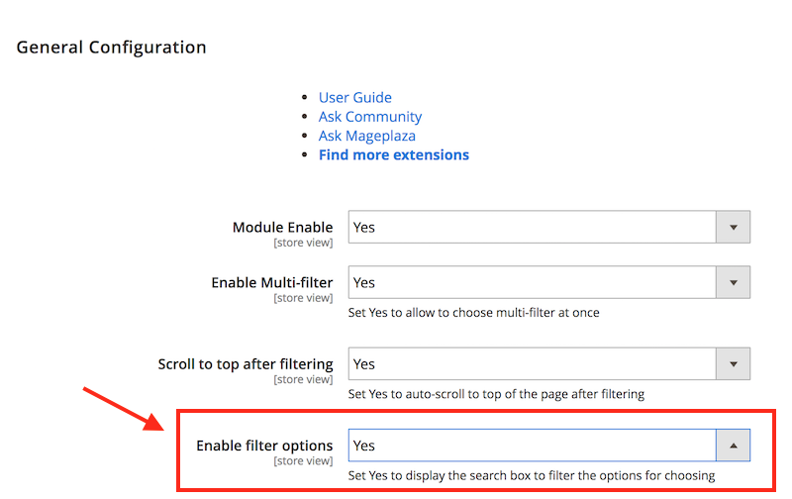Click the General Configuration section heading

tap(111, 48)
